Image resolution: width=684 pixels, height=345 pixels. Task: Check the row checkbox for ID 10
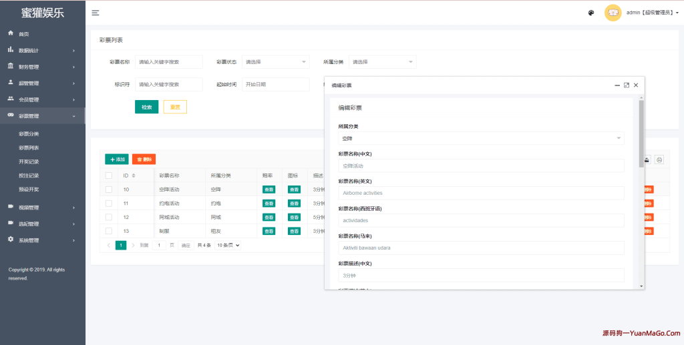[109, 190]
